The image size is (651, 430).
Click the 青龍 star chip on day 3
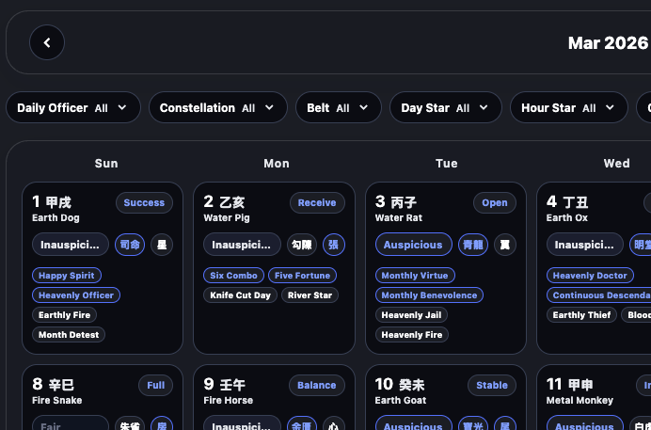(x=473, y=245)
